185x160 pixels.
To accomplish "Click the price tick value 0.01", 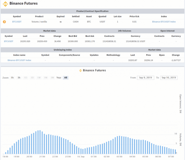I will click(x=134, y=22).
